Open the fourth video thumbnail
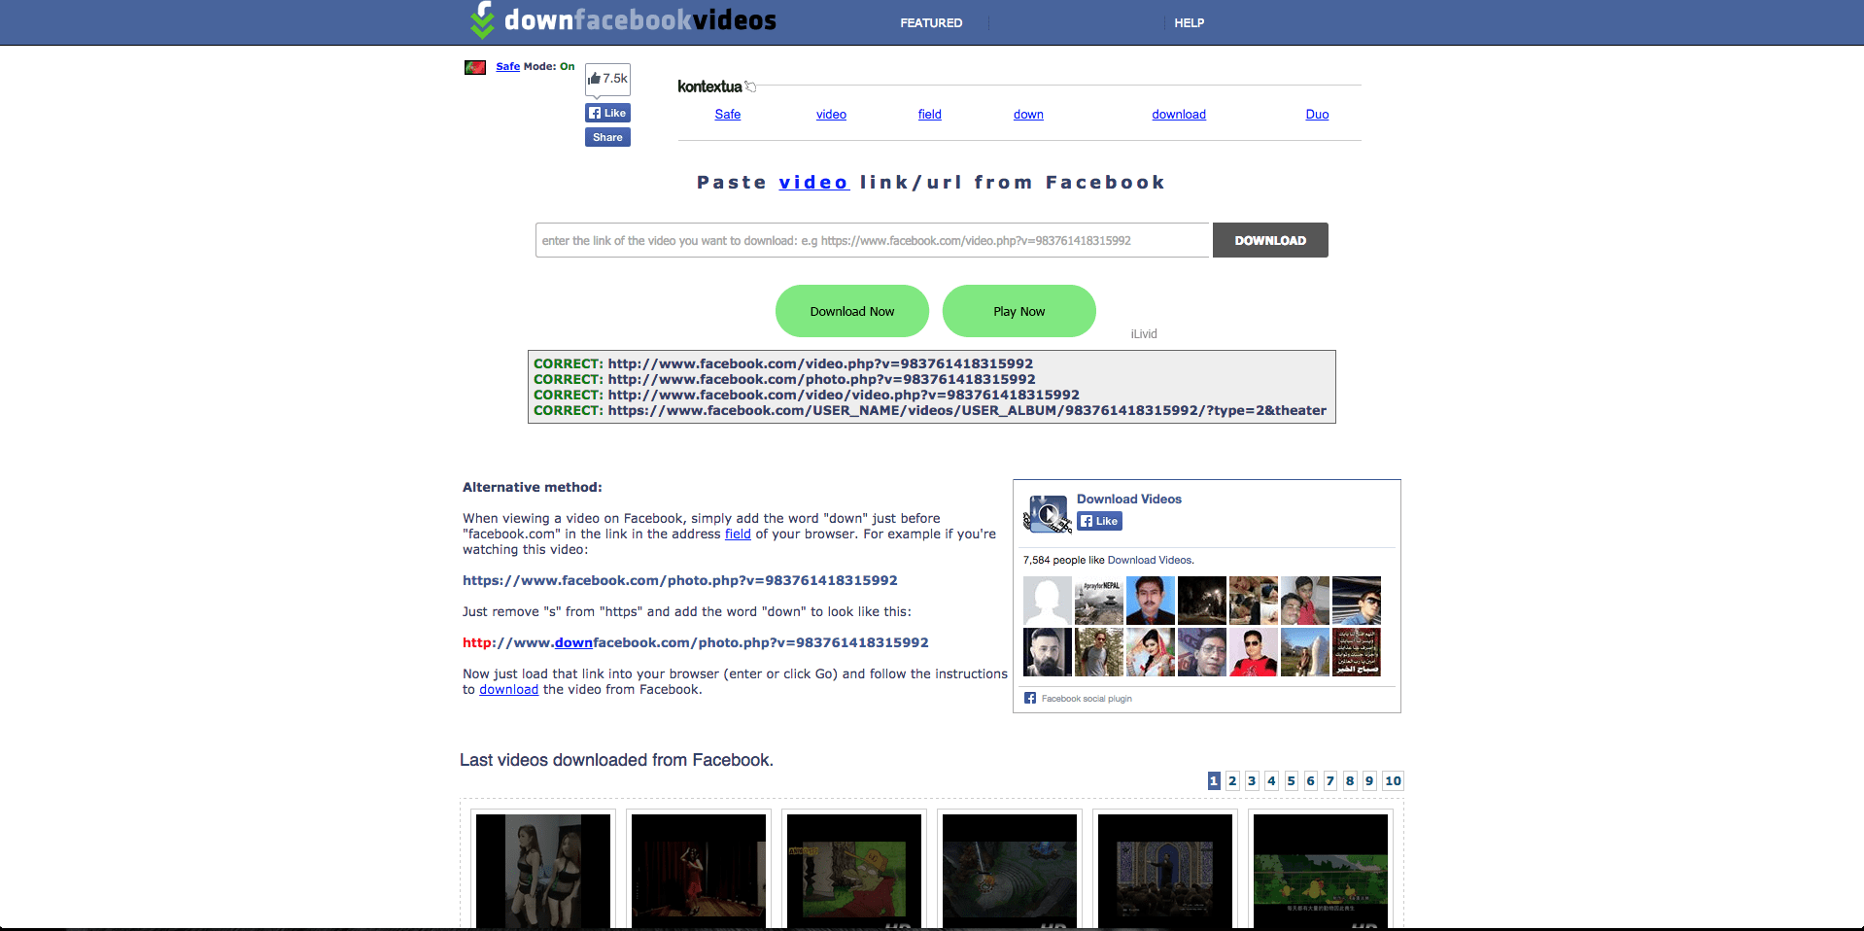The width and height of the screenshot is (1864, 931). [1010, 871]
